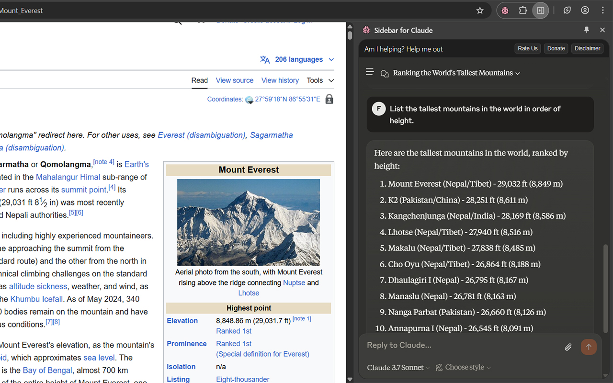Open the altitude sickness link
The height and width of the screenshot is (383, 613).
pos(38,286)
